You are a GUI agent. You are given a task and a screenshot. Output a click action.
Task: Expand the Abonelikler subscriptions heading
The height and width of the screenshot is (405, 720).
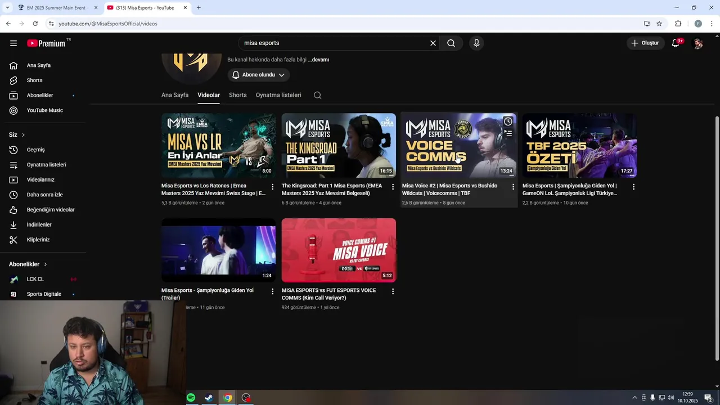click(x=28, y=264)
